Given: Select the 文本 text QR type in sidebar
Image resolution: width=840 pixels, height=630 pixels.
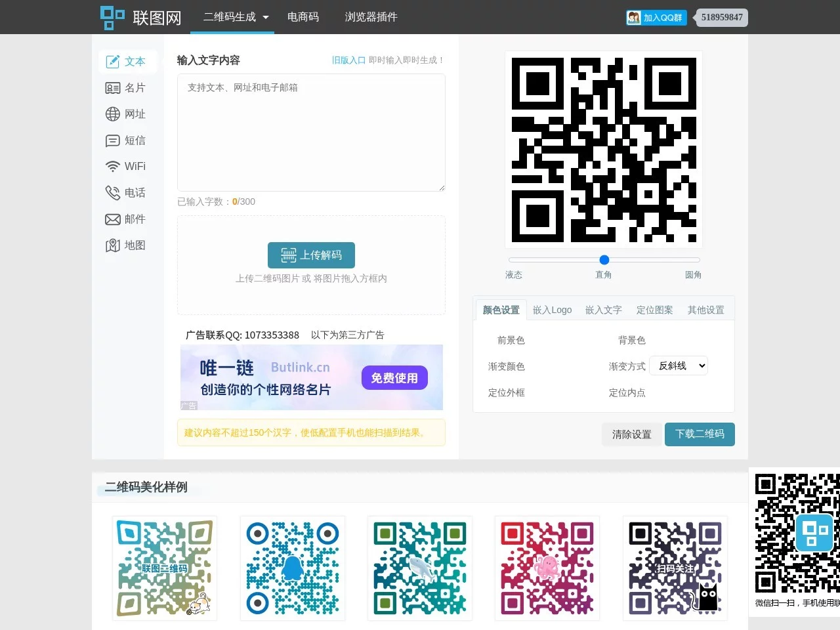Looking at the screenshot, I should coord(128,61).
